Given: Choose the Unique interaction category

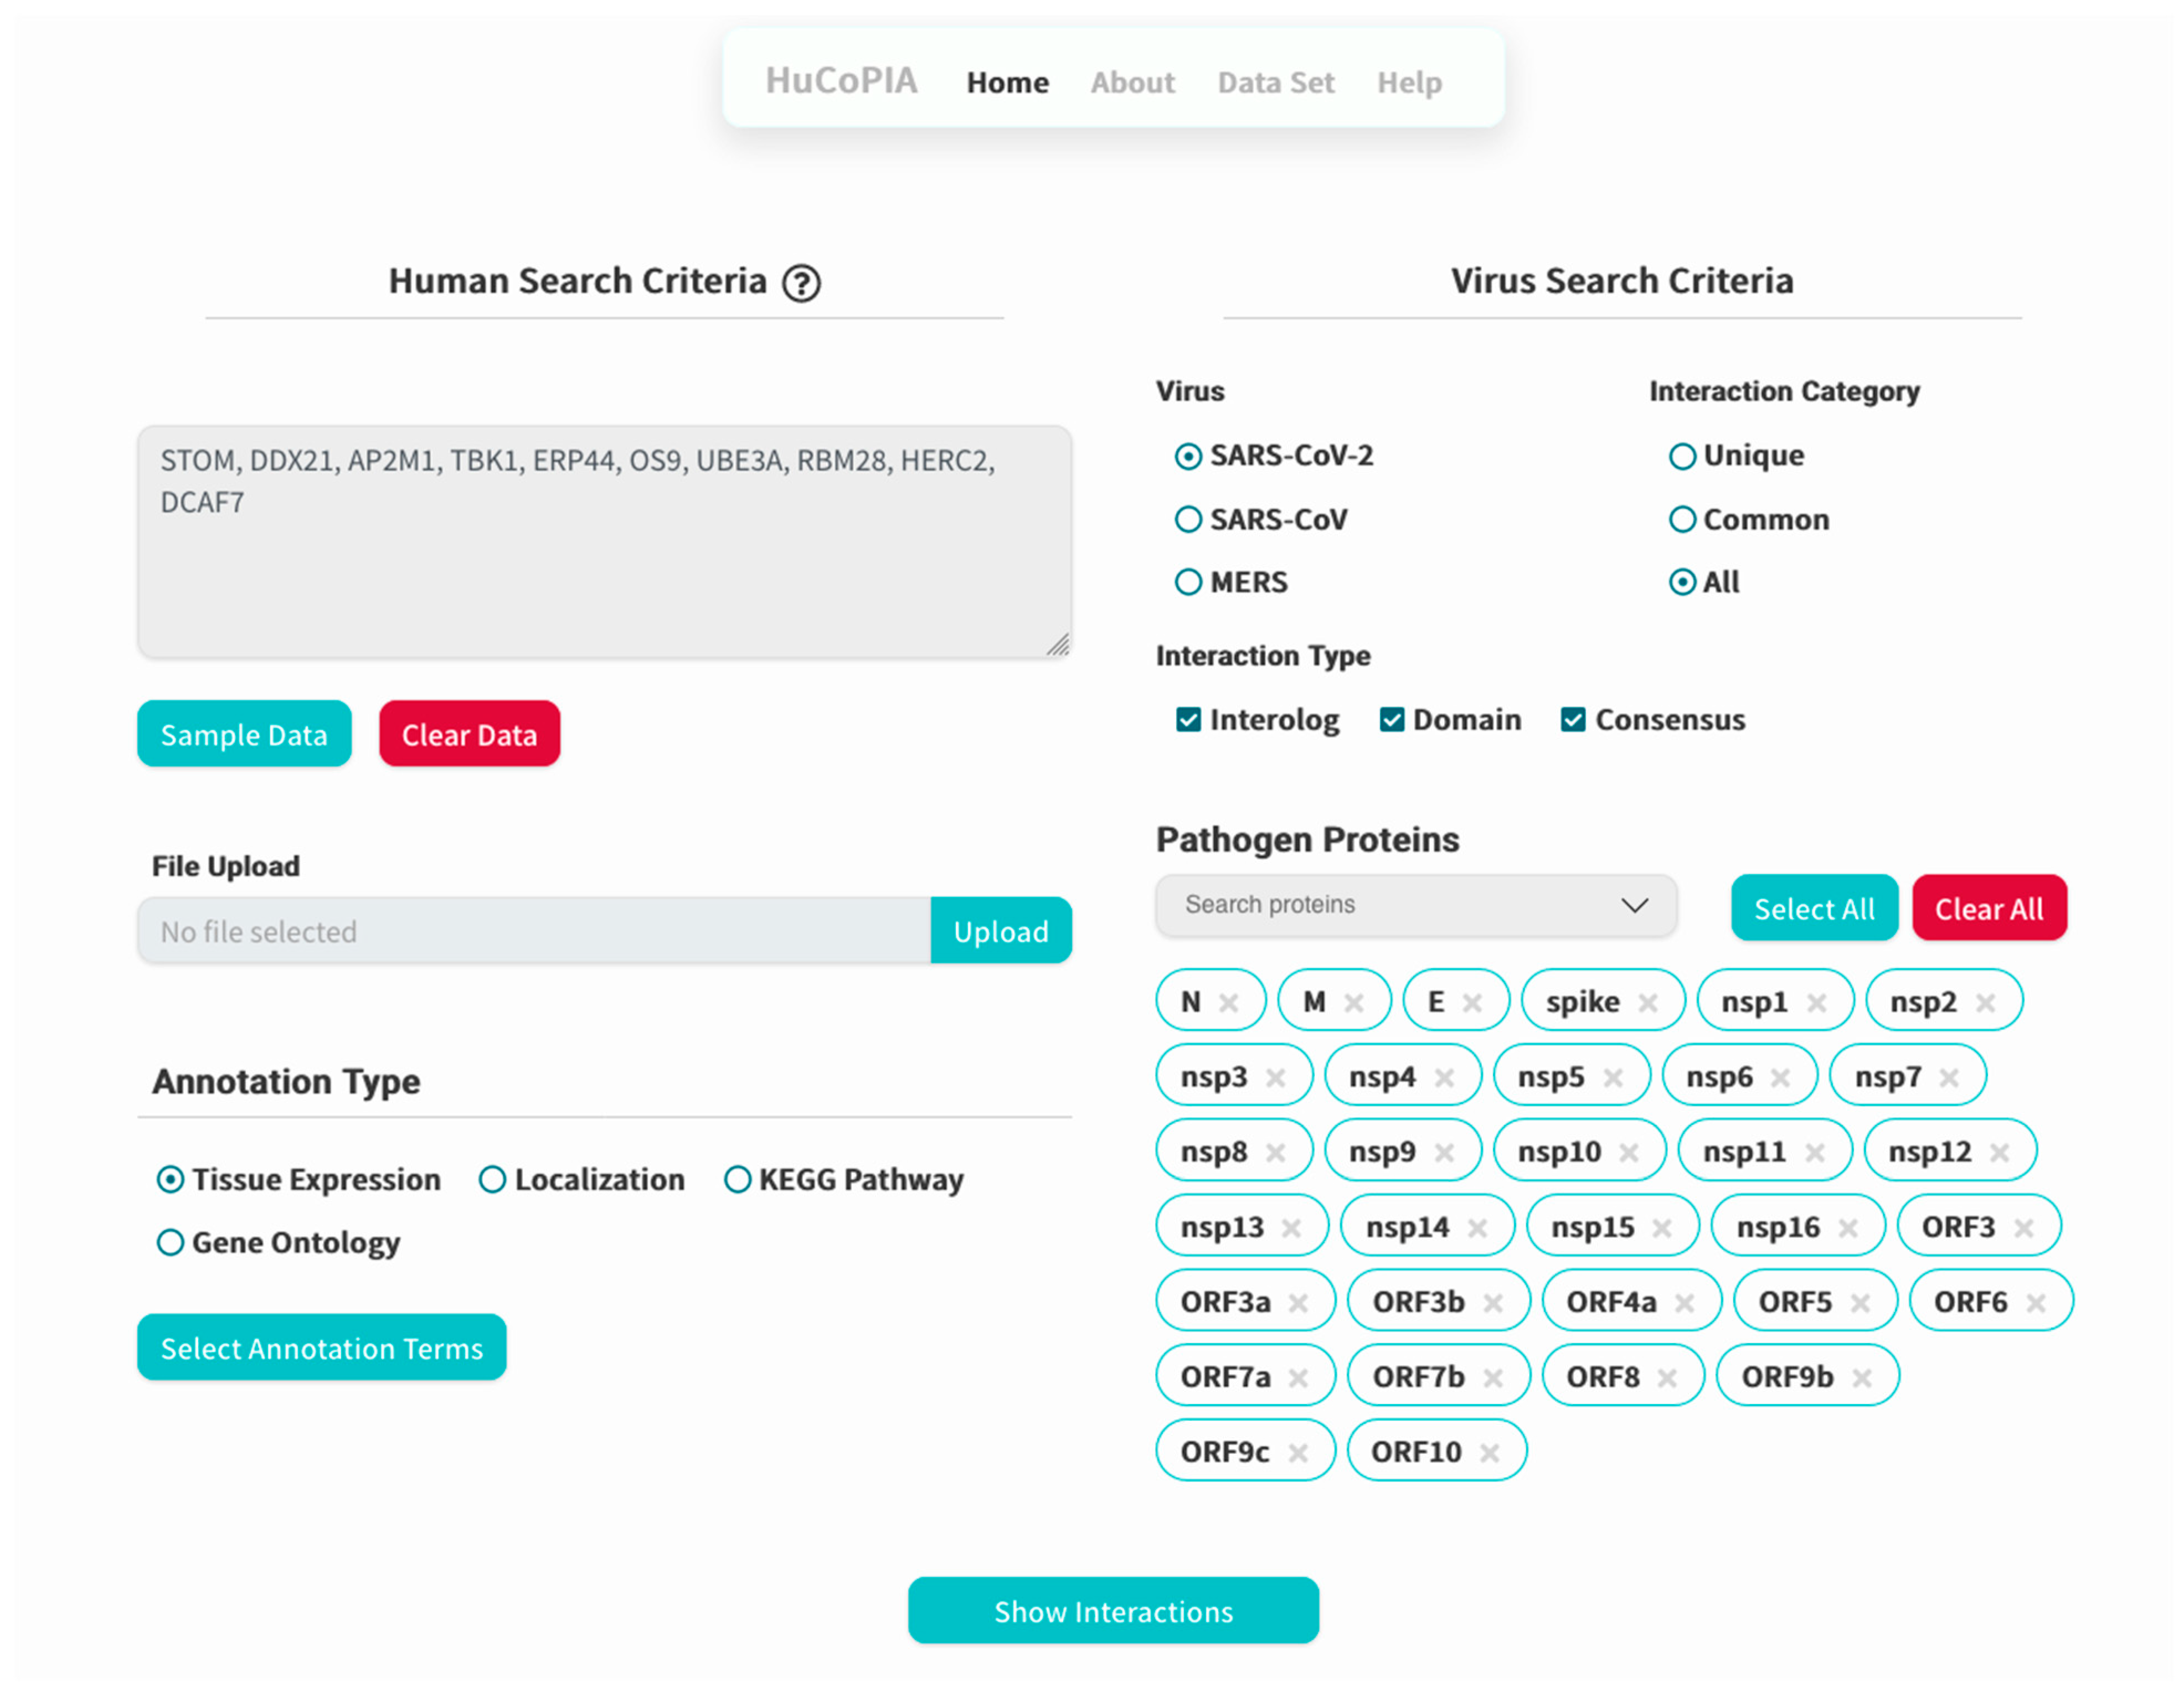Looking at the screenshot, I should pyautogui.click(x=1682, y=456).
